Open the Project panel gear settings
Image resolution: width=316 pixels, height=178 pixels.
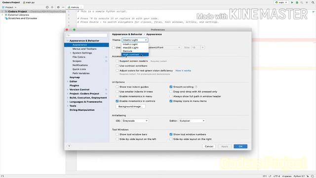tap(58, 7)
